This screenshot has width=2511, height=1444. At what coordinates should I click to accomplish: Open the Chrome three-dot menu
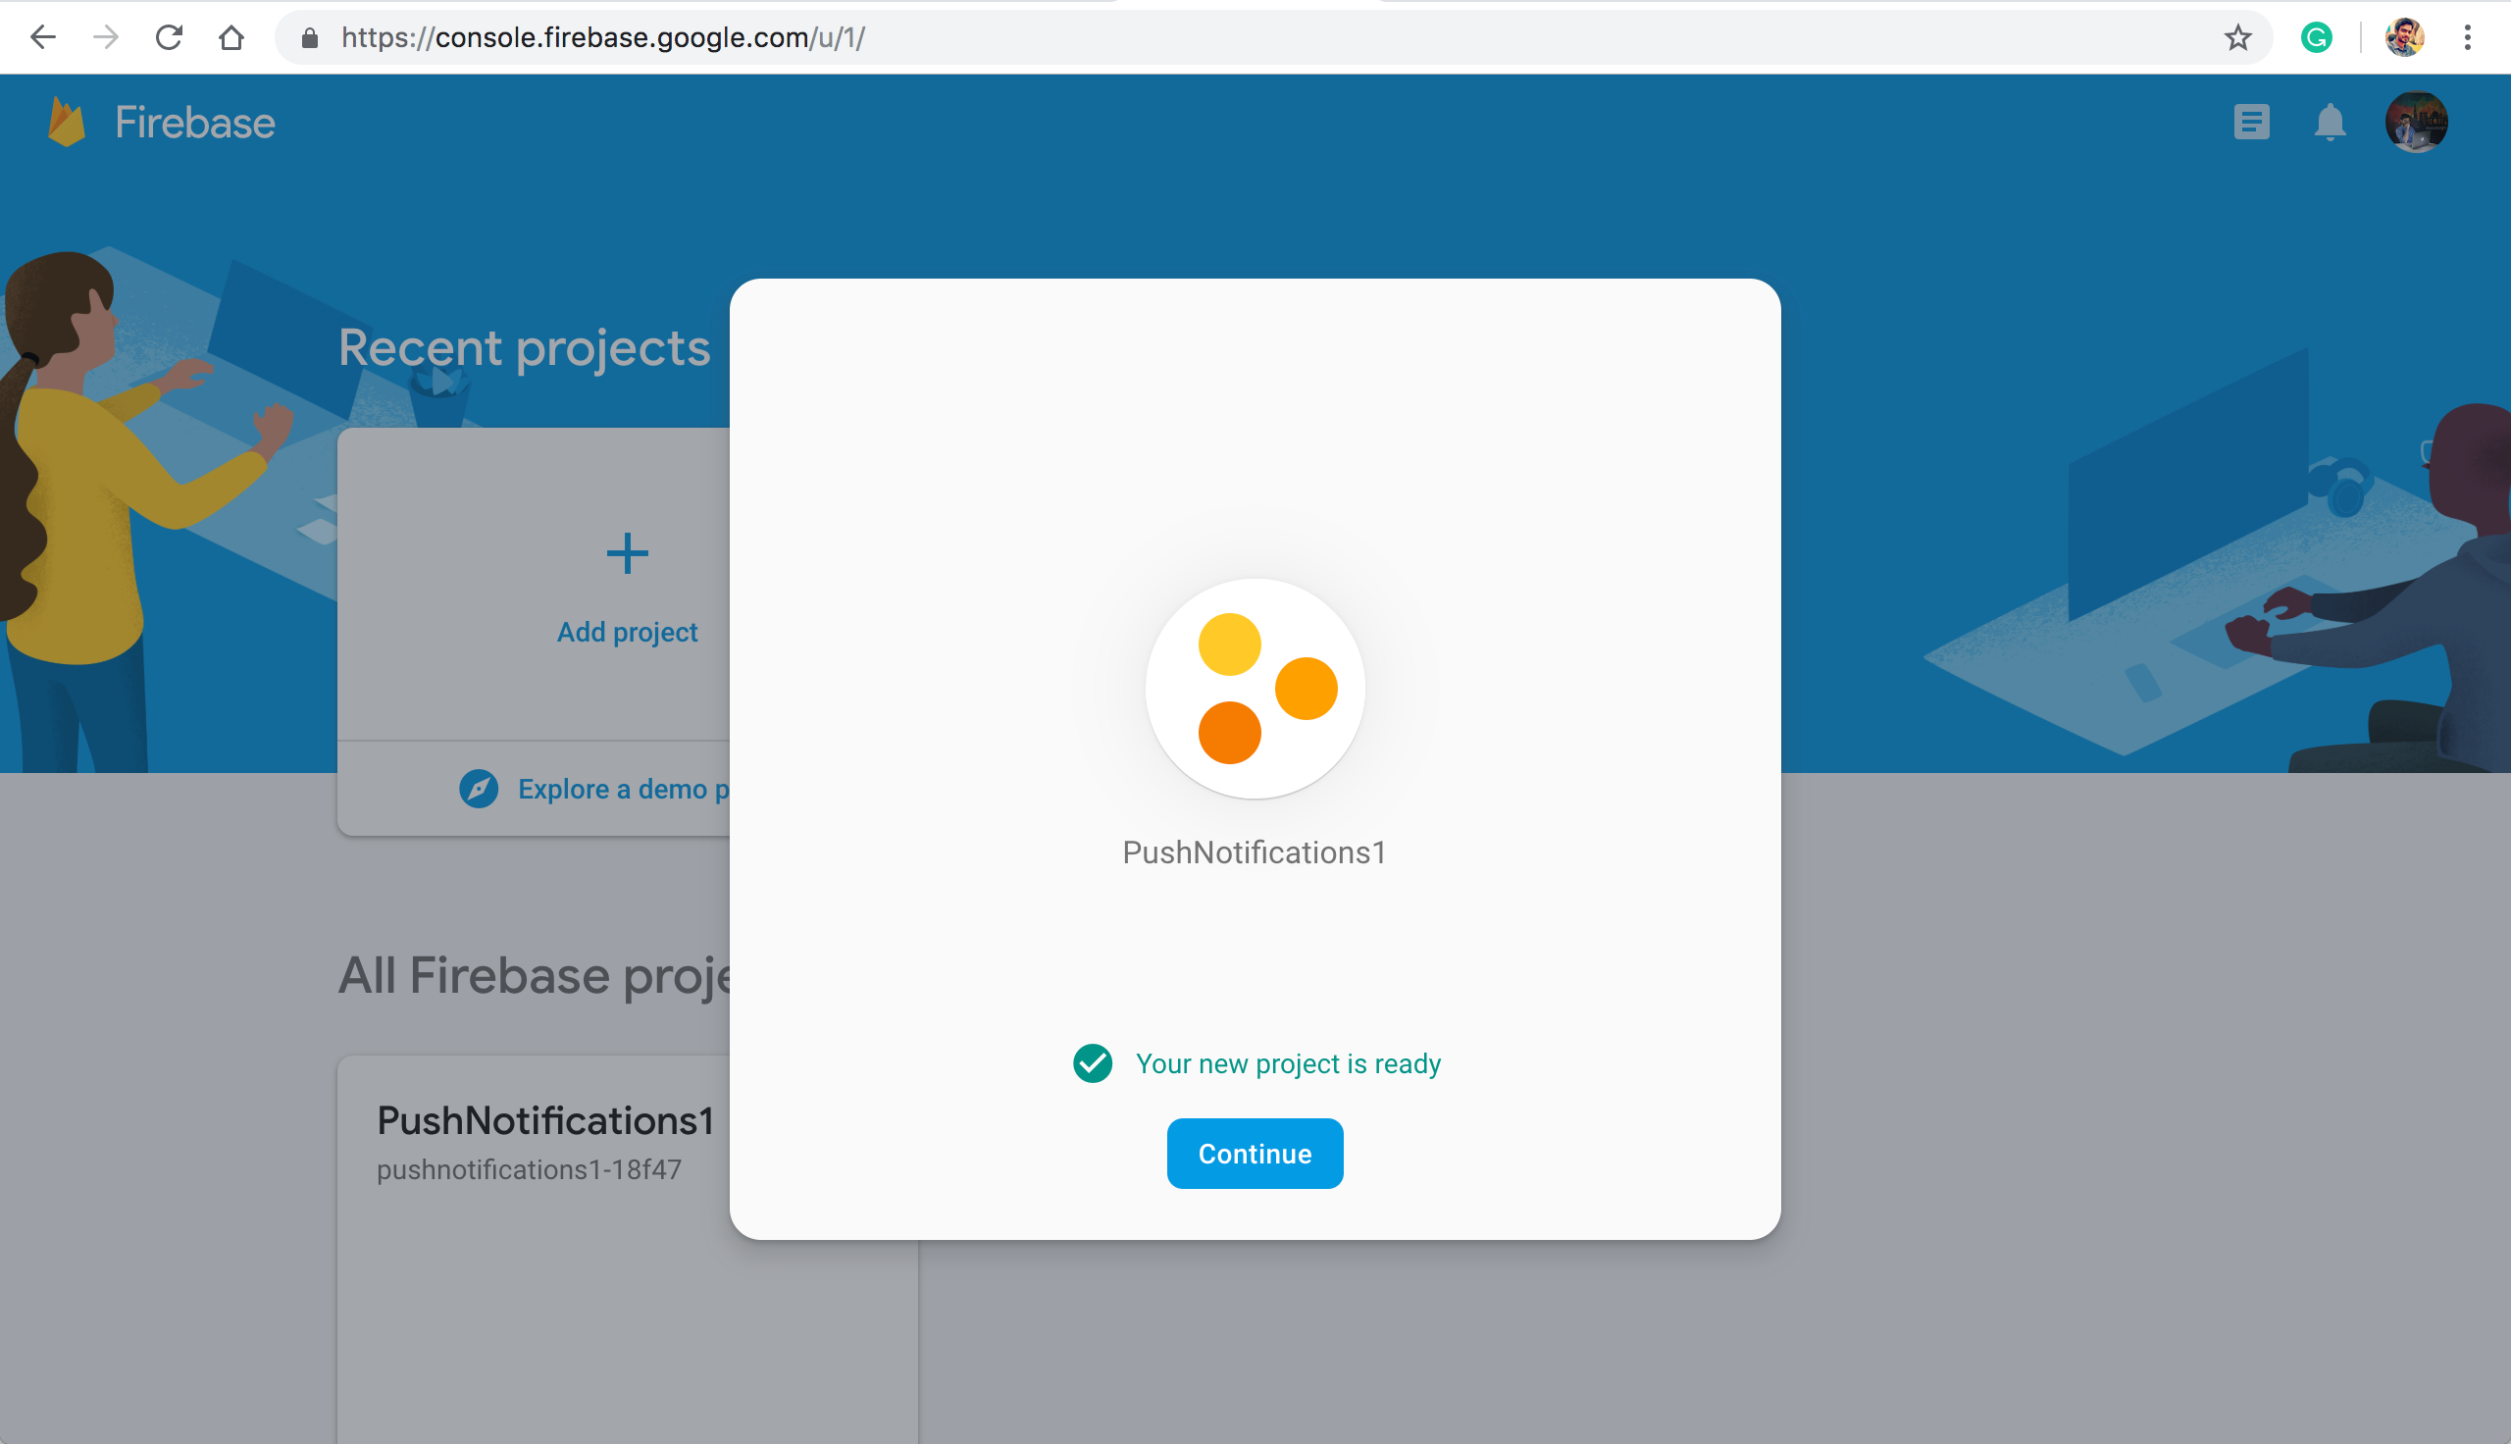(2468, 37)
